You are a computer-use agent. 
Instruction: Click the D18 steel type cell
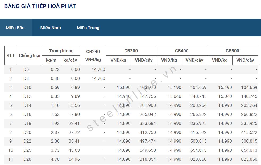(27, 123)
